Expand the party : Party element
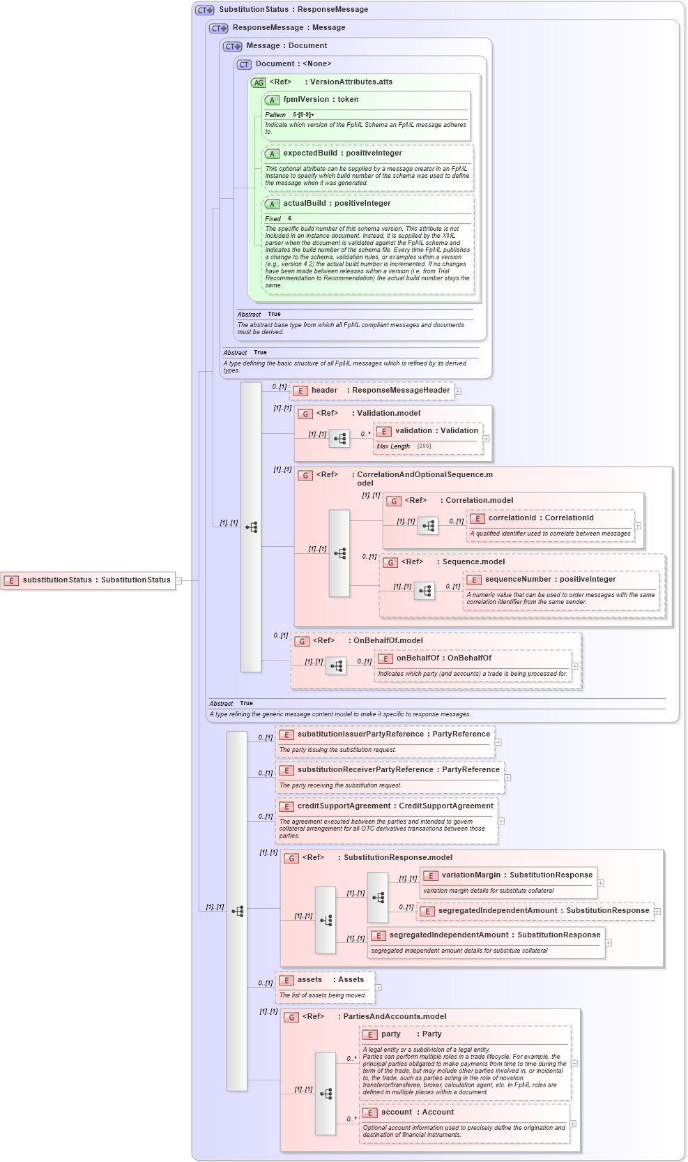 click(x=574, y=1064)
